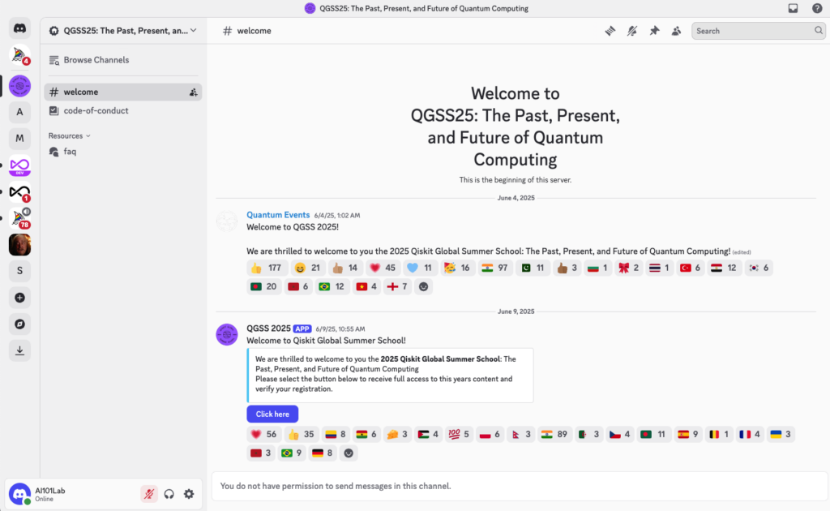
Task: Toggle the thumbs up reaction showing 35
Action: 302,434
